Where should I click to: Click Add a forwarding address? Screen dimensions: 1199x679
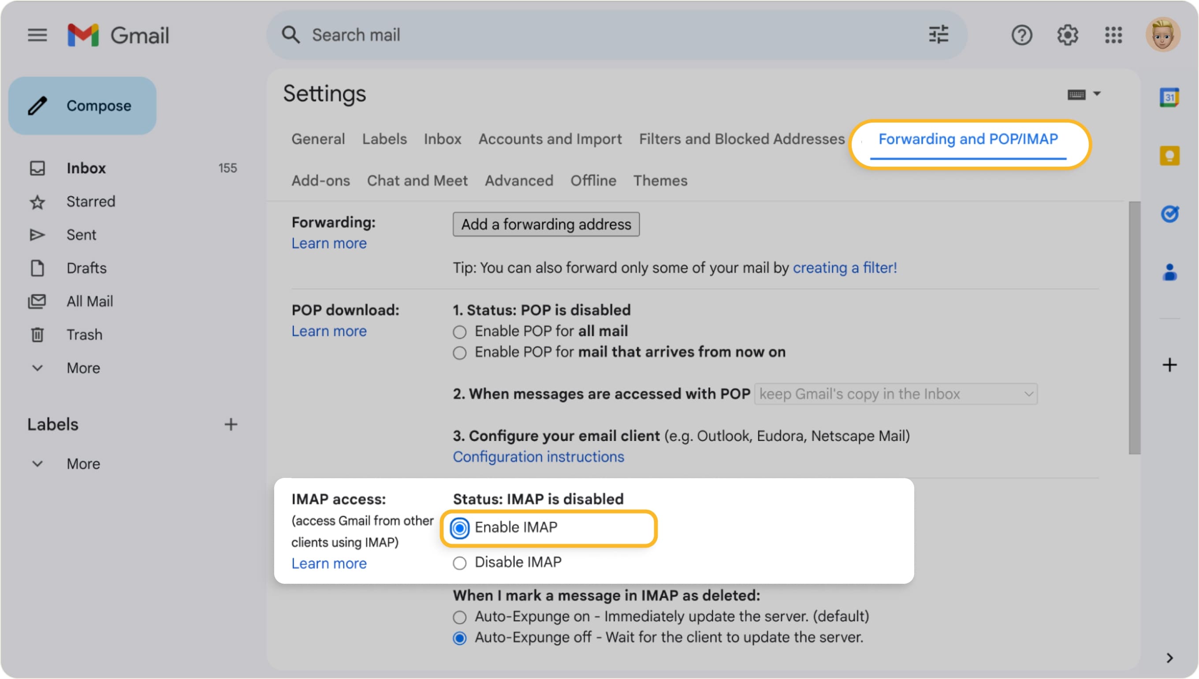click(546, 224)
